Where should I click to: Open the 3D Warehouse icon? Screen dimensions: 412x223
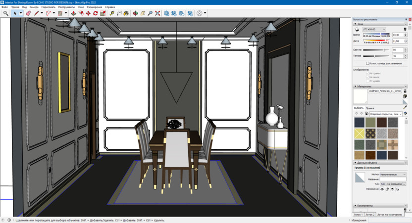(x=166, y=13)
